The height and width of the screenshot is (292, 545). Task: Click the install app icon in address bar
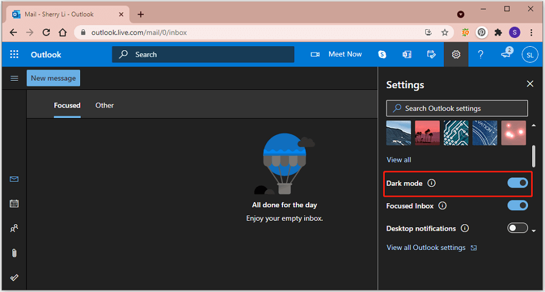[428, 32]
